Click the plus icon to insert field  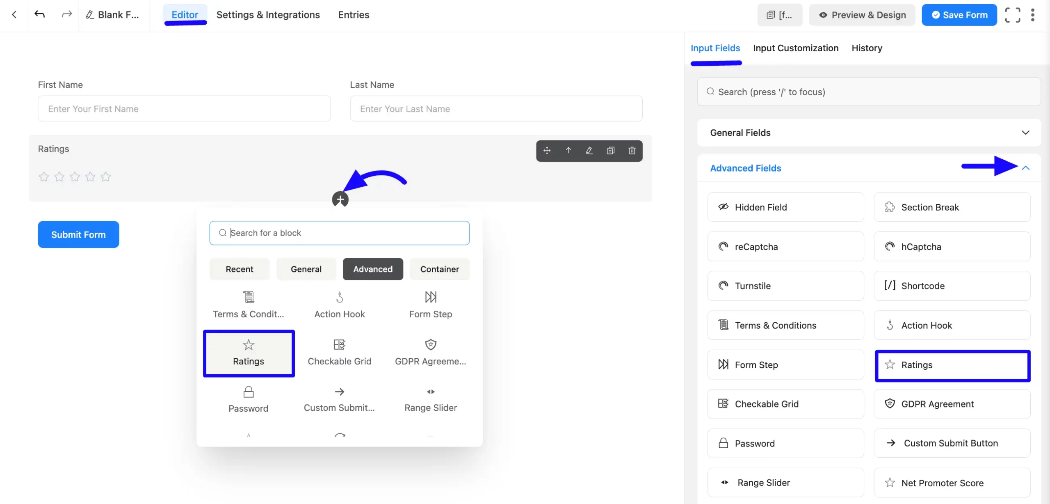pyautogui.click(x=340, y=199)
